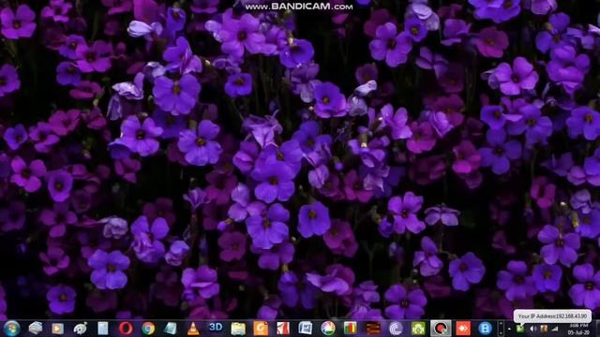
Task: Open the blue floppy-disk style app icon
Action: tap(306, 329)
